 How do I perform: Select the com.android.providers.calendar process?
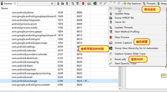[59, 54]
